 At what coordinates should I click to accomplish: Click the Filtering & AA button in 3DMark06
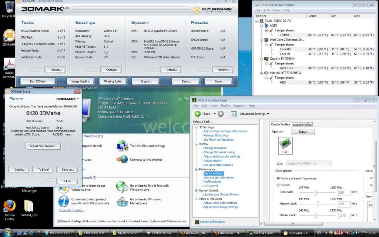113,81
